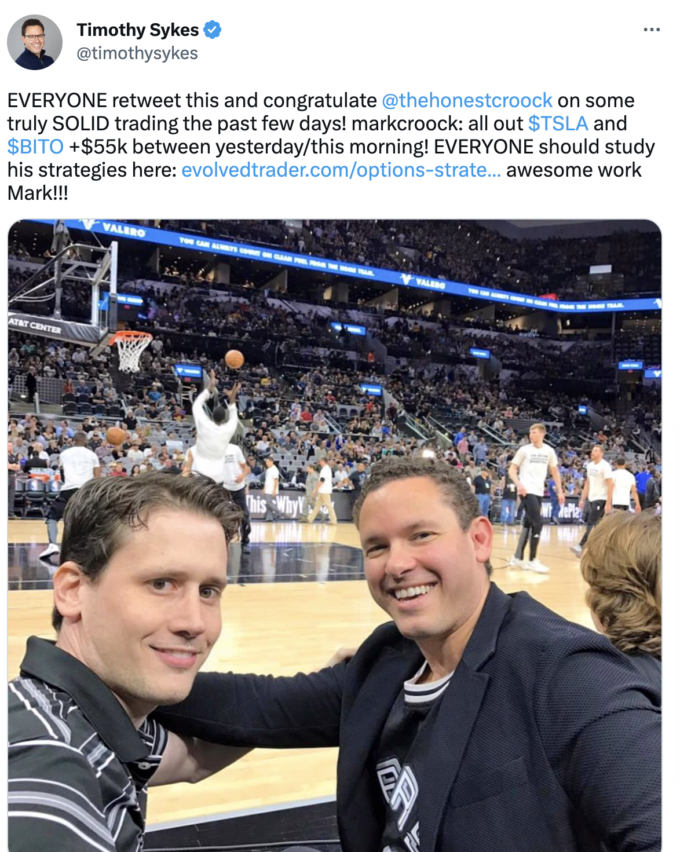Open the evolvedtrader.com options-strategy link
The height and width of the screenshot is (852, 680).
pyautogui.click(x=341, y=170)
